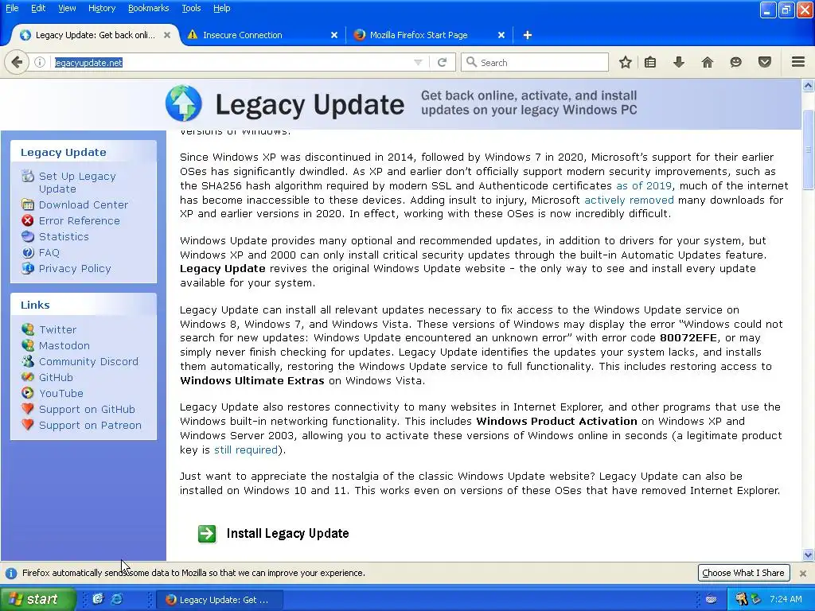Open the Edit menu
Screen dimensions: 815x611
(x=38, y=8)
